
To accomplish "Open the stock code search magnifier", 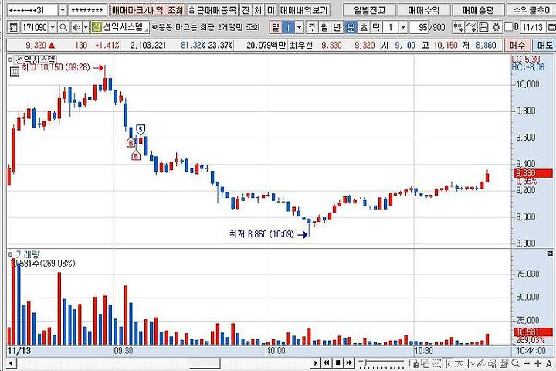I will 63,27.
